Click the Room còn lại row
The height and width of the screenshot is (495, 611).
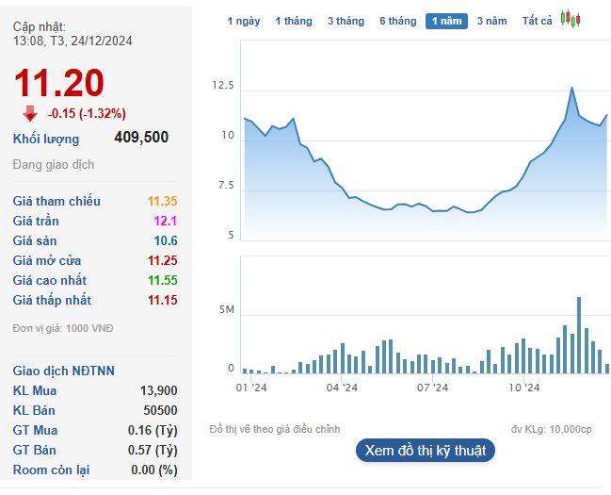pos(94,470)
